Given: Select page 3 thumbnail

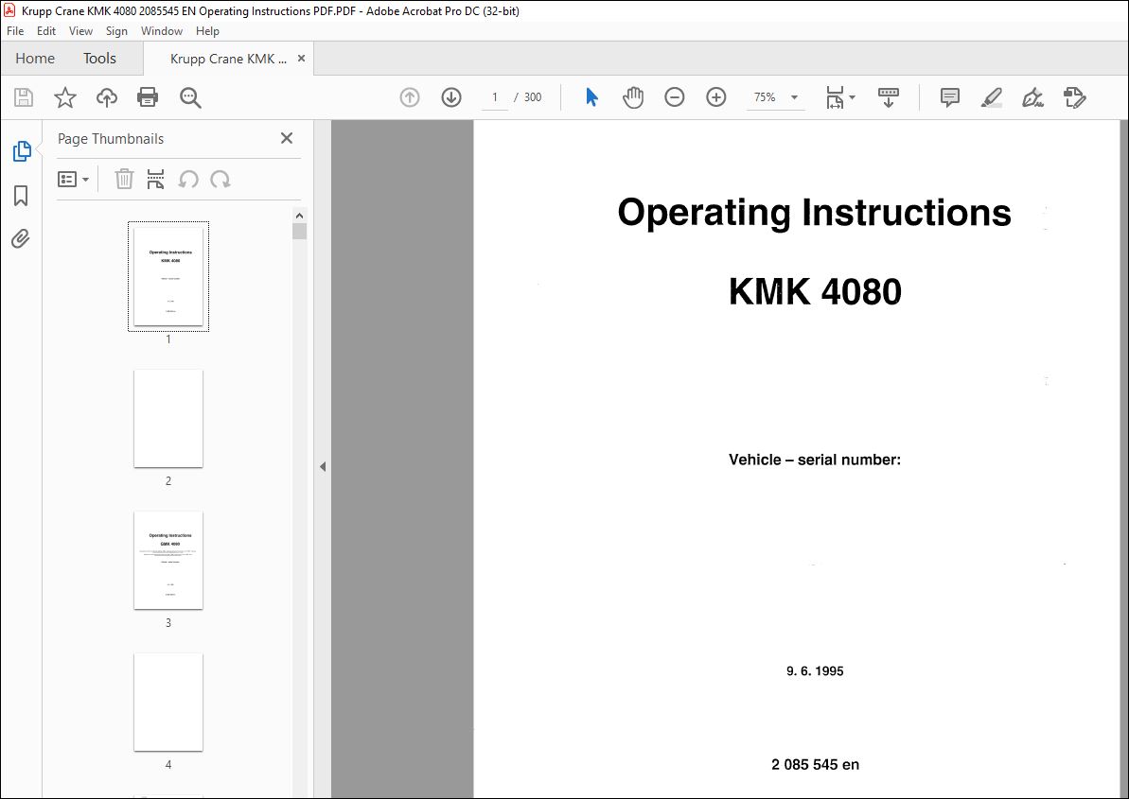Looking at the screenshot, I should click(x=168, y=560).
